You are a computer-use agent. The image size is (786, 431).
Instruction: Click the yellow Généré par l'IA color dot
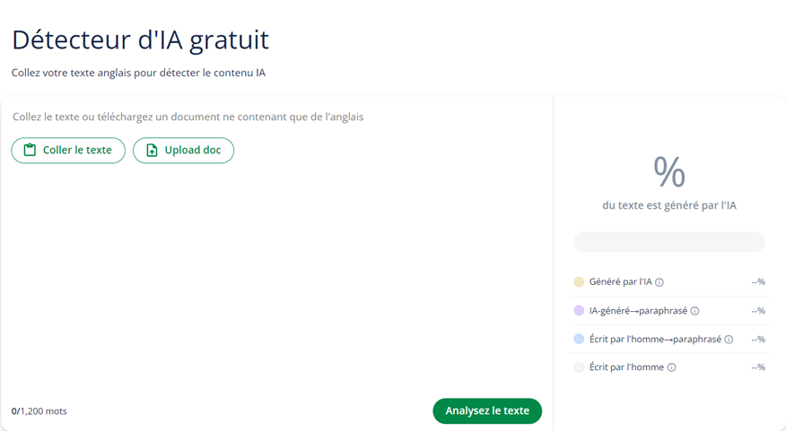pos(579,282)
